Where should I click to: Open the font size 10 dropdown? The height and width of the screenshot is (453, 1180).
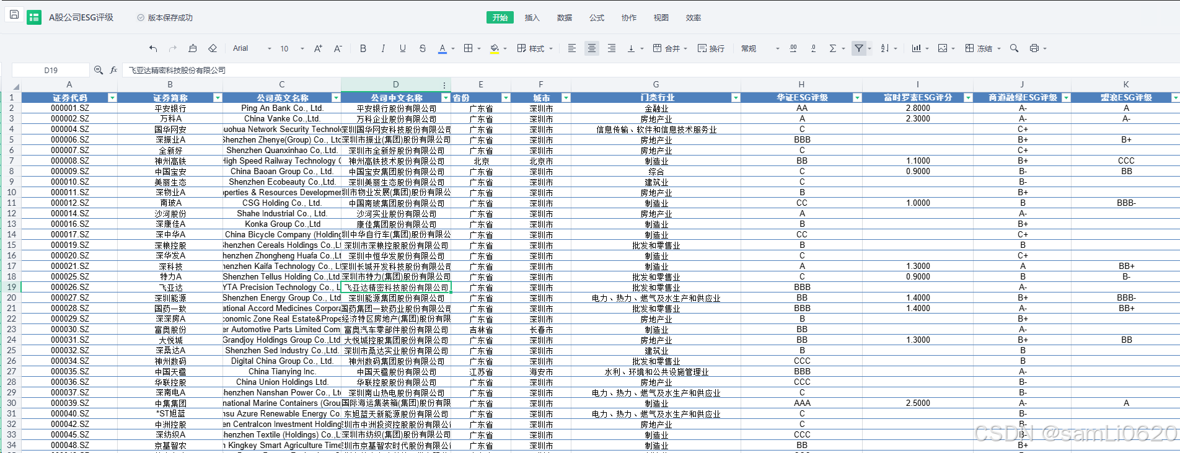pos(293,48)
